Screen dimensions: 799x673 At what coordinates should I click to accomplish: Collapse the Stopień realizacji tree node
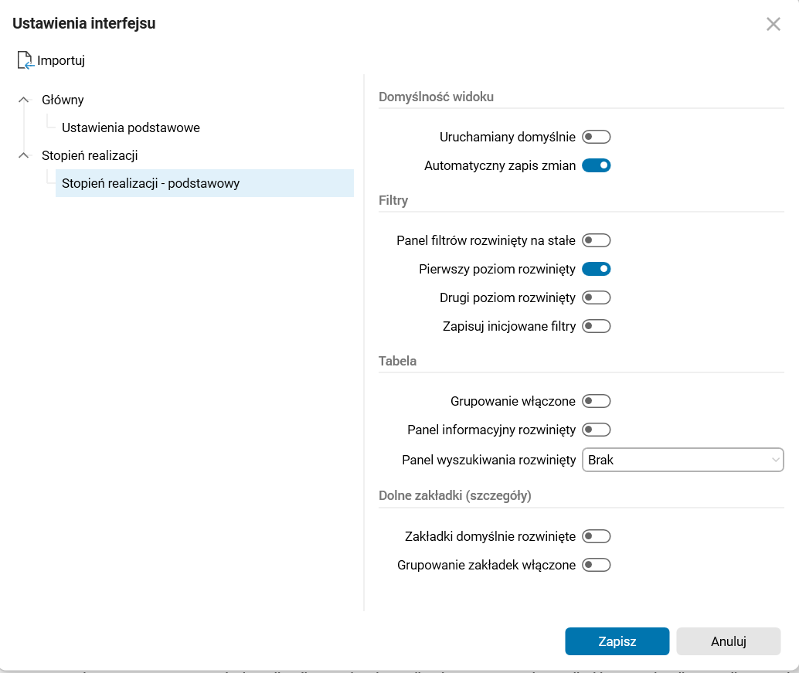(24, 155)
